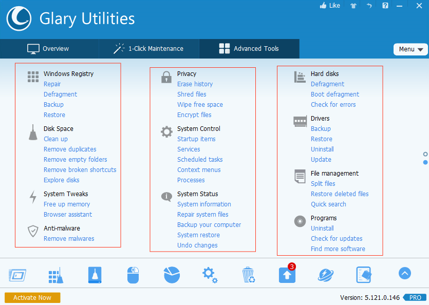Click Find more software link
The height and width of the screenshot is (305, 429).
[338, 249]
